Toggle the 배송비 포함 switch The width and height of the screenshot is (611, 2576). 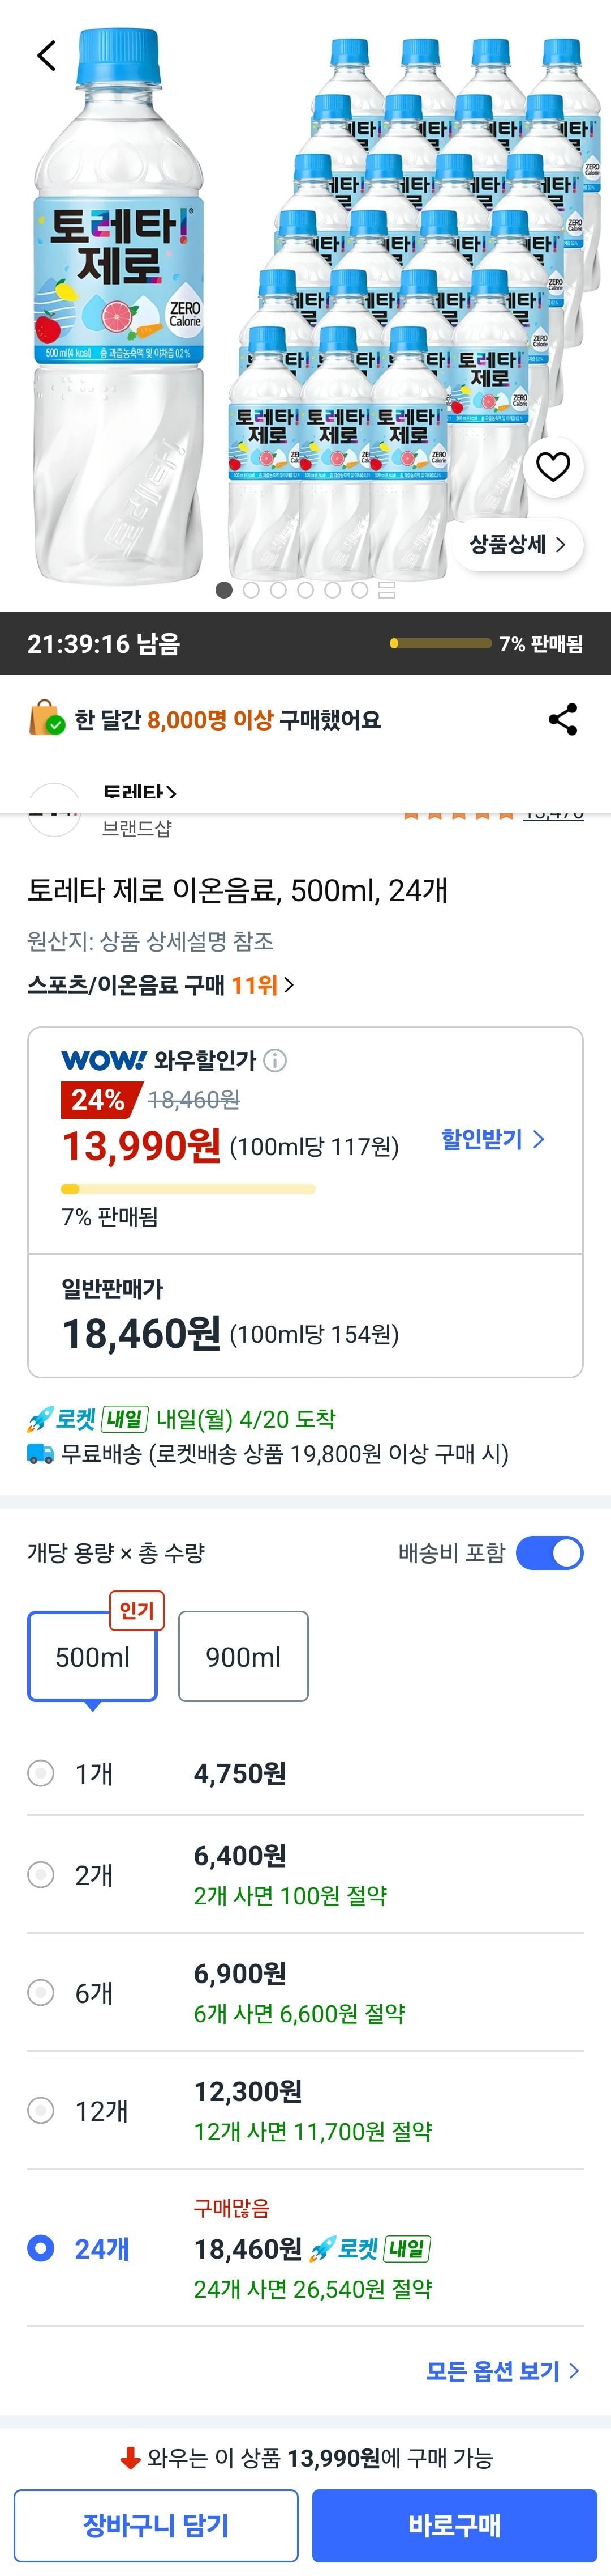click(x=549, y=1553)
